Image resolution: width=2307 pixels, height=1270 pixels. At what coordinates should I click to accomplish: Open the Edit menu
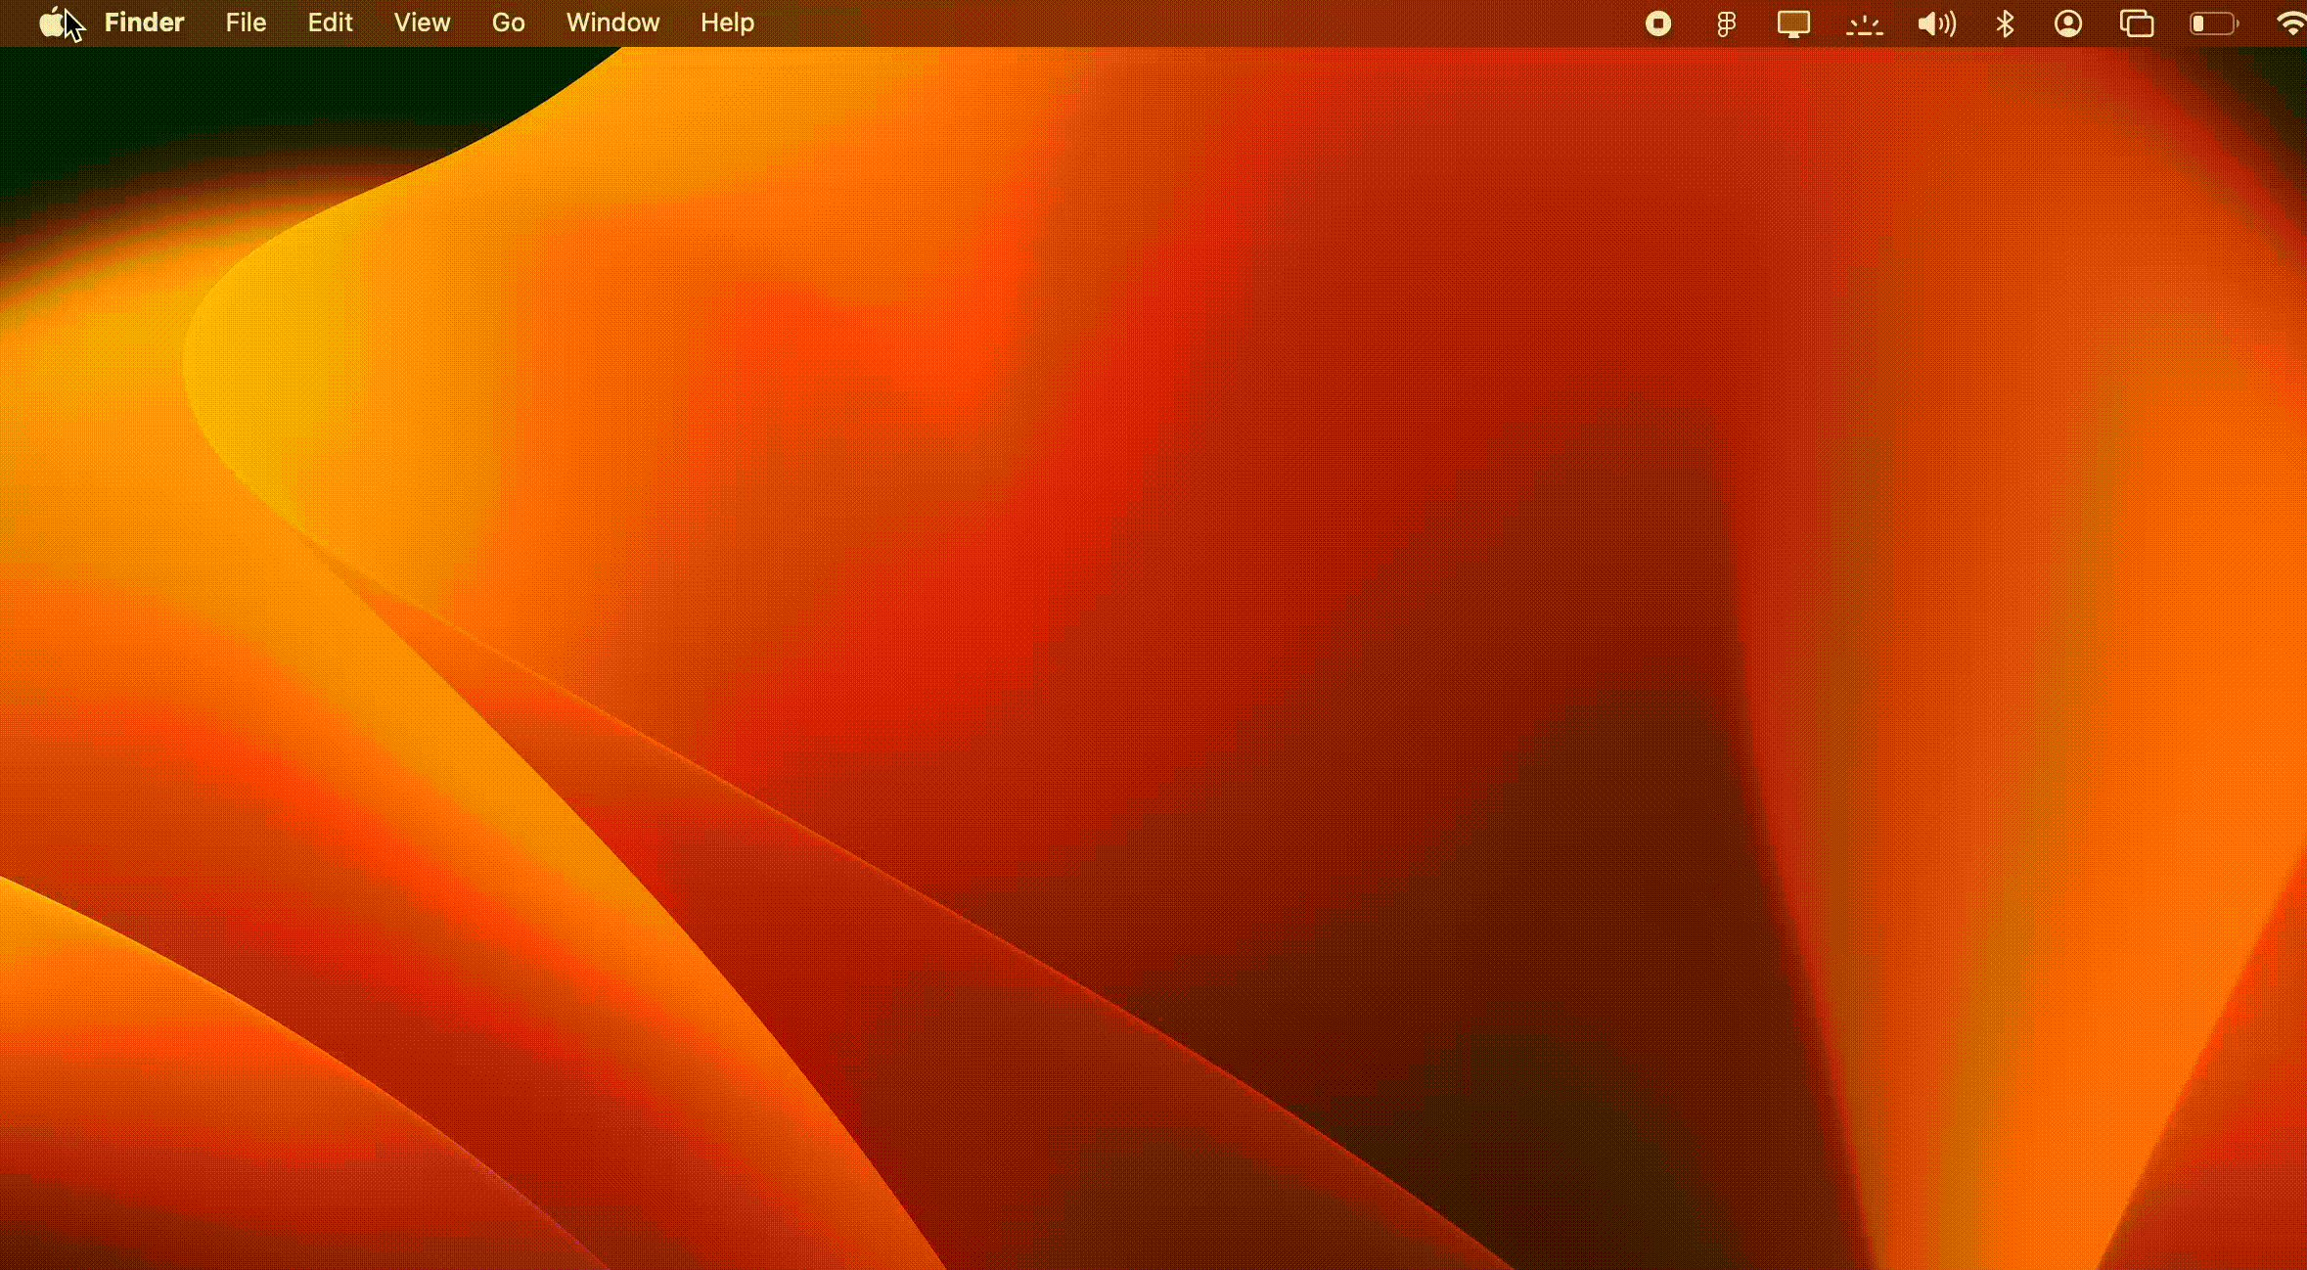(x=330, y=23)
